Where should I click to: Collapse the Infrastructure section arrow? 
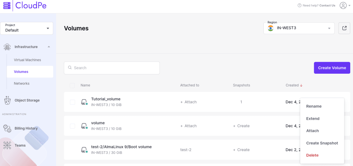click(x=49, y=47)
